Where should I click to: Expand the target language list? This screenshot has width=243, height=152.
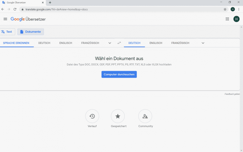tap(203, 43)
